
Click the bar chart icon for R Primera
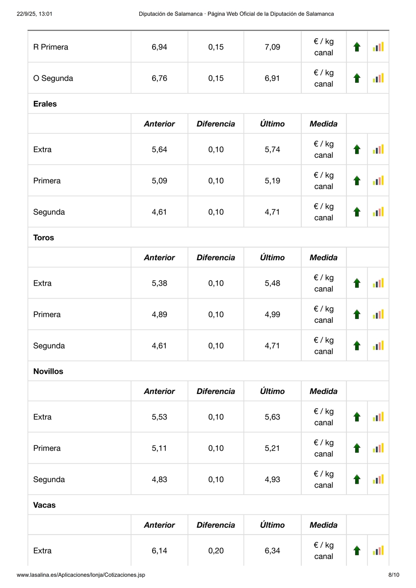[x=378, y=47]
